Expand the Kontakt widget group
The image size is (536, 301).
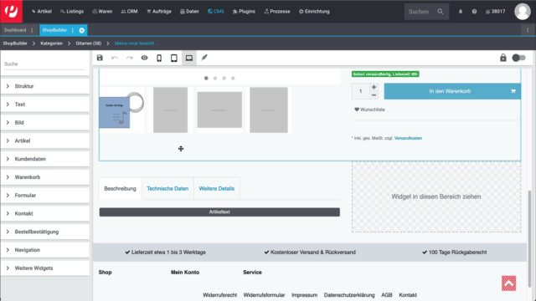click(x=44, y=214)
